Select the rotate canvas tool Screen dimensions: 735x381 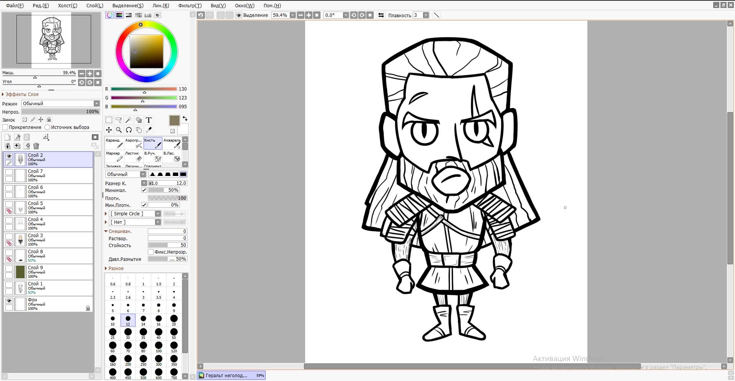coord(129,130)
